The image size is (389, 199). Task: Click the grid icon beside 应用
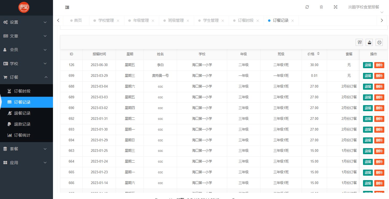(5, 163)
